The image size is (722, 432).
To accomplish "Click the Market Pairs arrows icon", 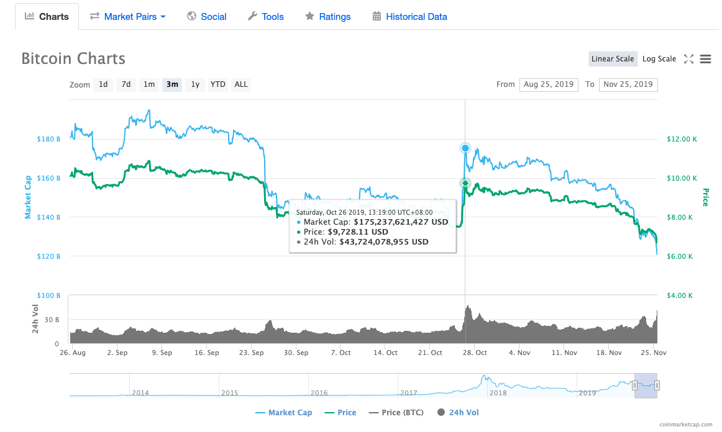I will [94, 16].
